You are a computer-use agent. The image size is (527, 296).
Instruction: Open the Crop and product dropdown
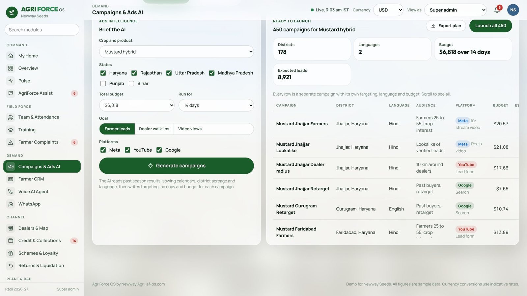tap(177, 52)
